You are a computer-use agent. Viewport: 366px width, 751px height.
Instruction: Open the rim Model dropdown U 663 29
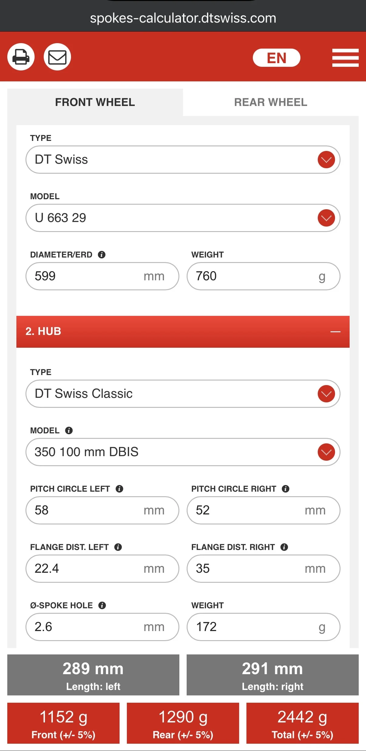326,218
